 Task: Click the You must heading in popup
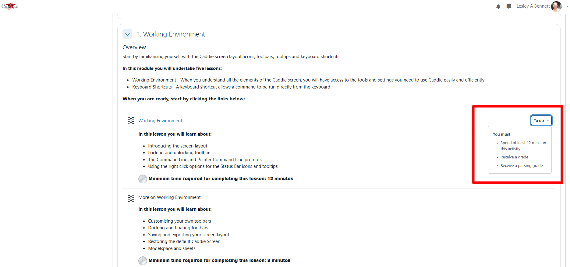coord(501,134)
